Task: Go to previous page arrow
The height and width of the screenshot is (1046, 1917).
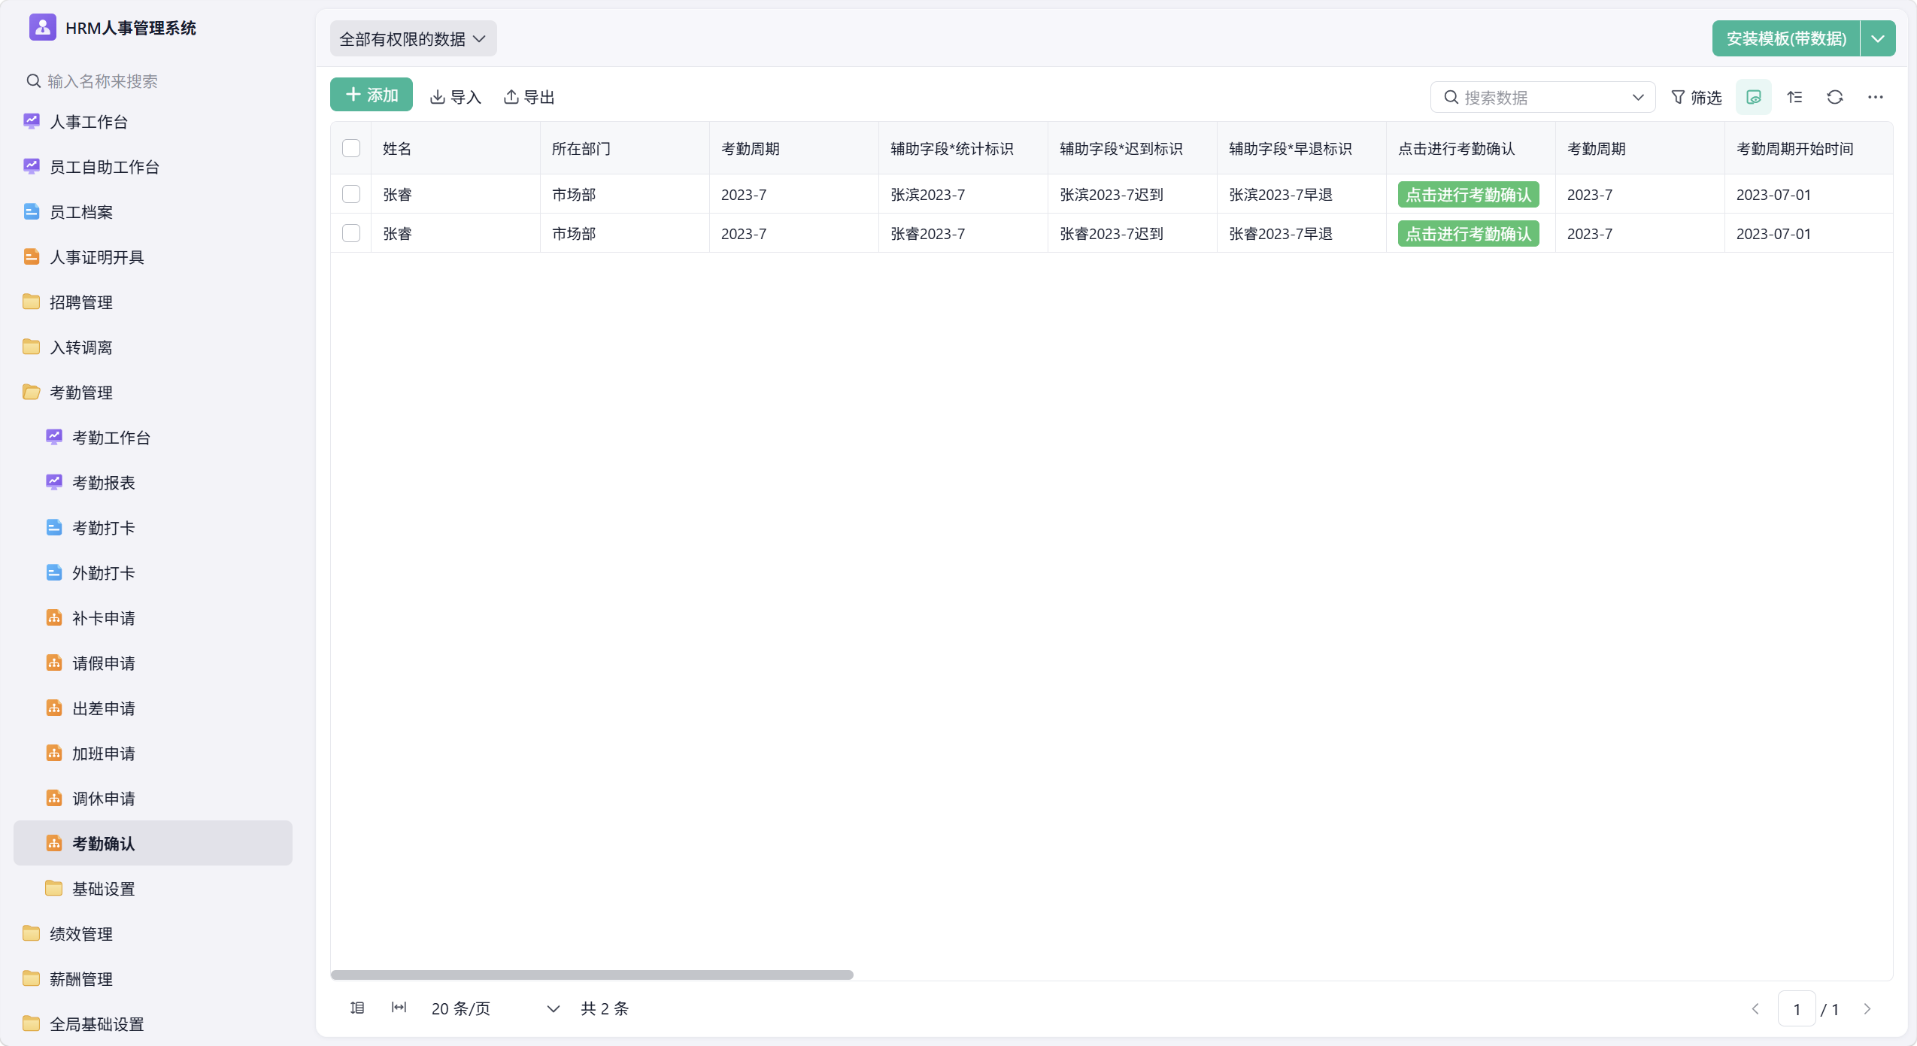Action: (x=1755, y=1009)
